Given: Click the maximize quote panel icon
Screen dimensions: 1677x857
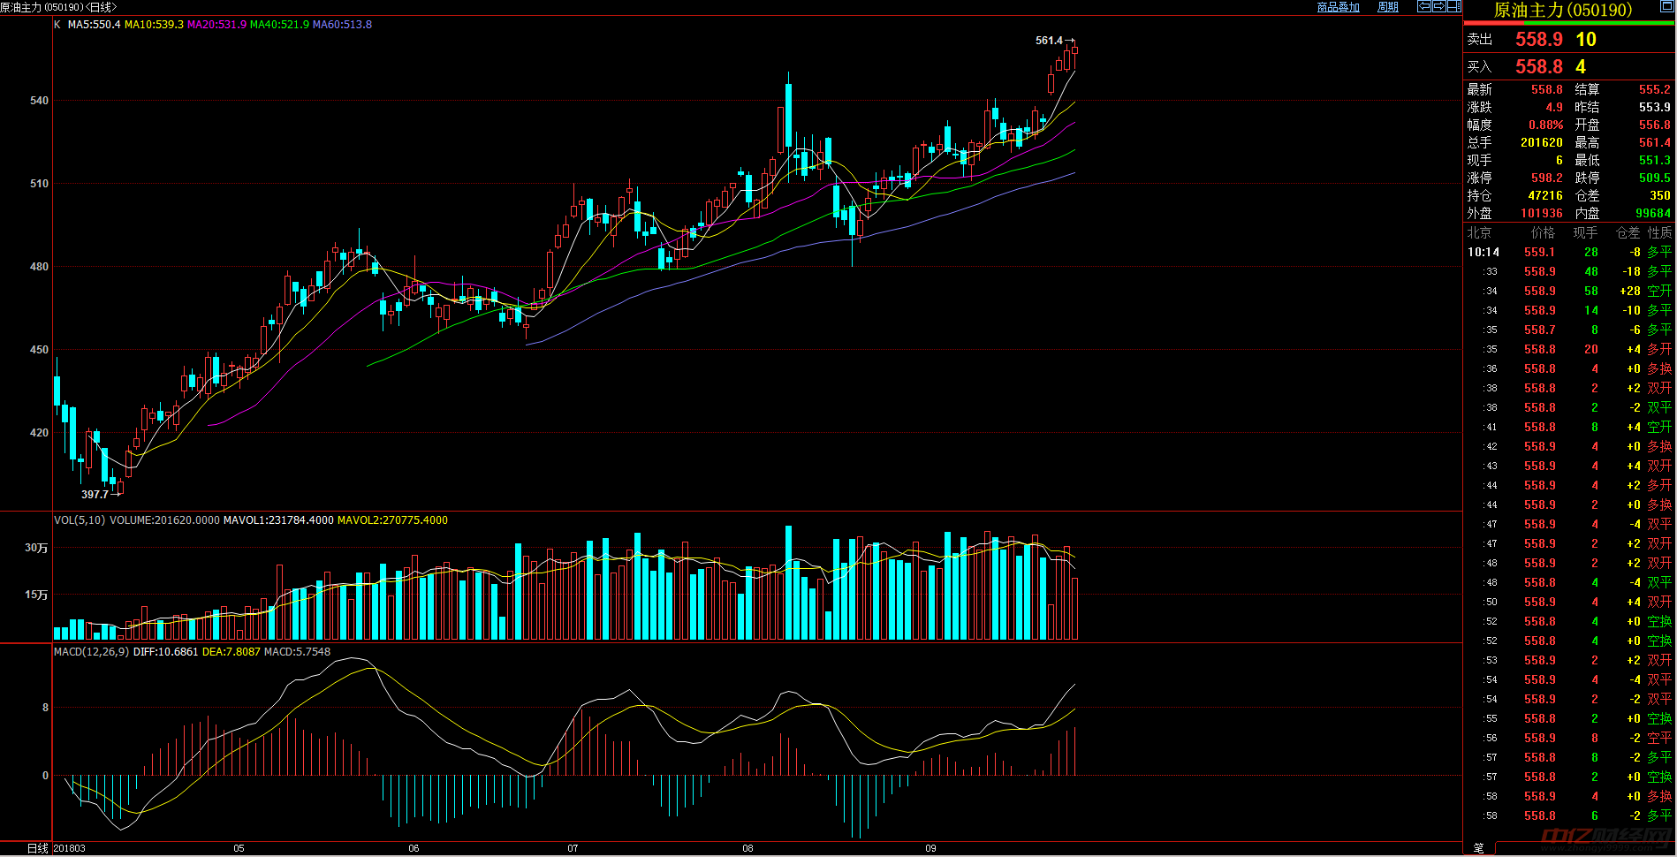Looking at the screenshot, I should (x=1666, y=8).
